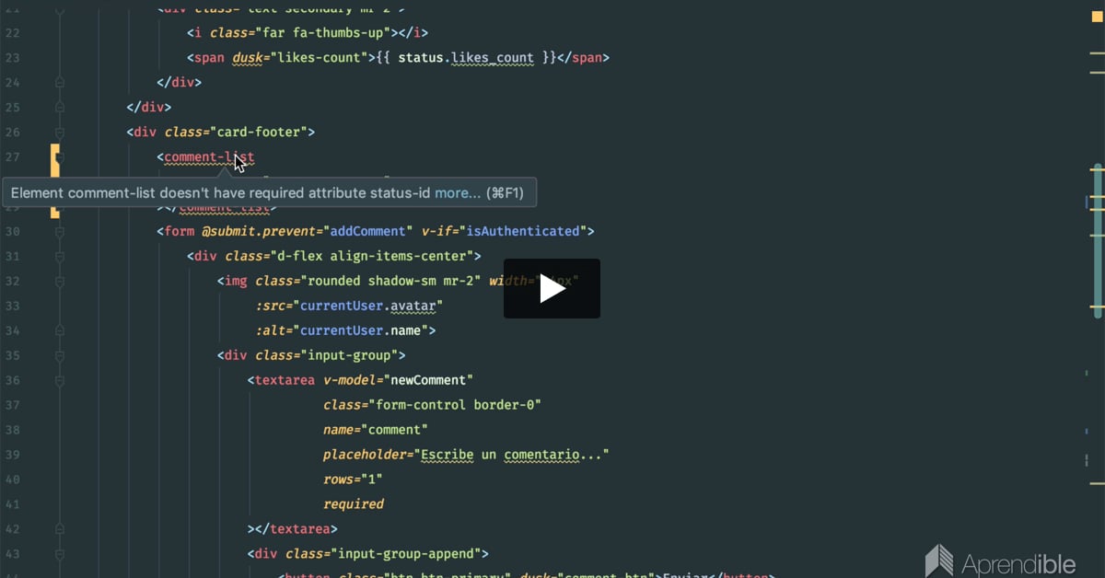Image resolution: width=1105 pixels, height=578 pixels.
Task: Click line number 38 in the gutter
Action: tap(12, 430)
